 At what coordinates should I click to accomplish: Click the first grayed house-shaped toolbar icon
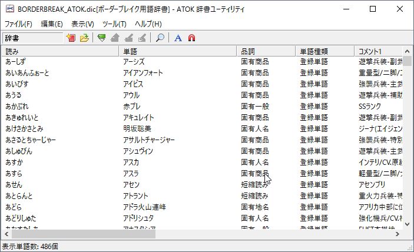(x=115, y=38)
